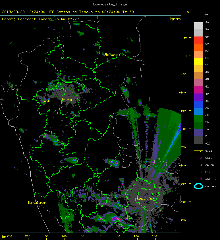The image size is (220, 240).
Task: Click the heavy magenta storm cell south of Bangalore
Action: [x=116, y=219]
